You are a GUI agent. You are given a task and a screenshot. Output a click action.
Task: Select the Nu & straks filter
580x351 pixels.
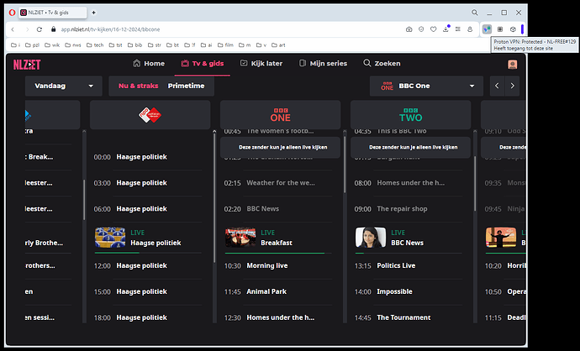[139, 86]
